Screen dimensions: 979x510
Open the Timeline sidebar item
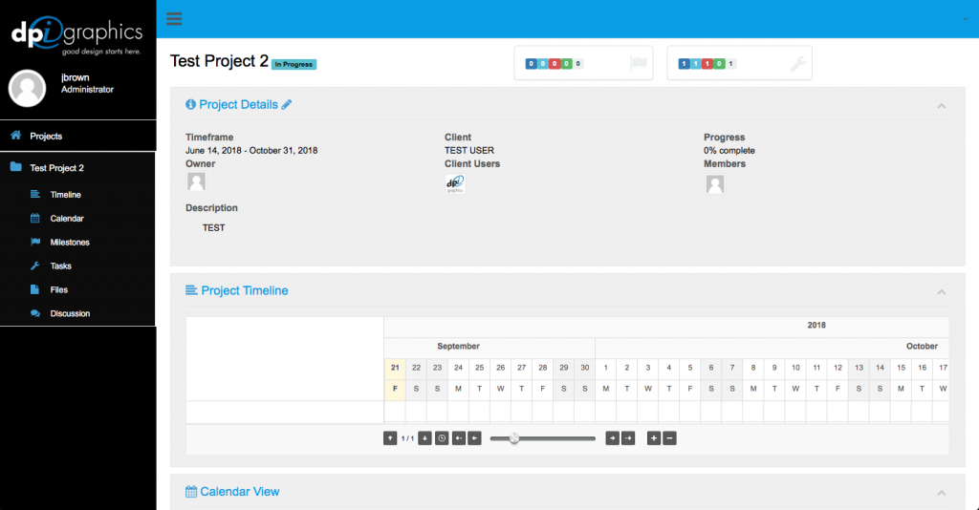click(x=65, y=195)
